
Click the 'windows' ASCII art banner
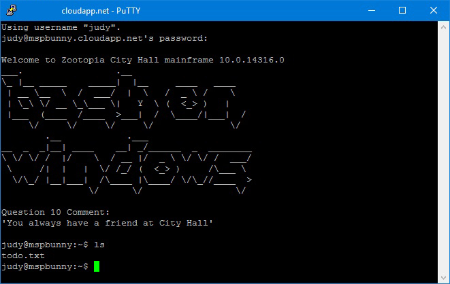[127, 165]
